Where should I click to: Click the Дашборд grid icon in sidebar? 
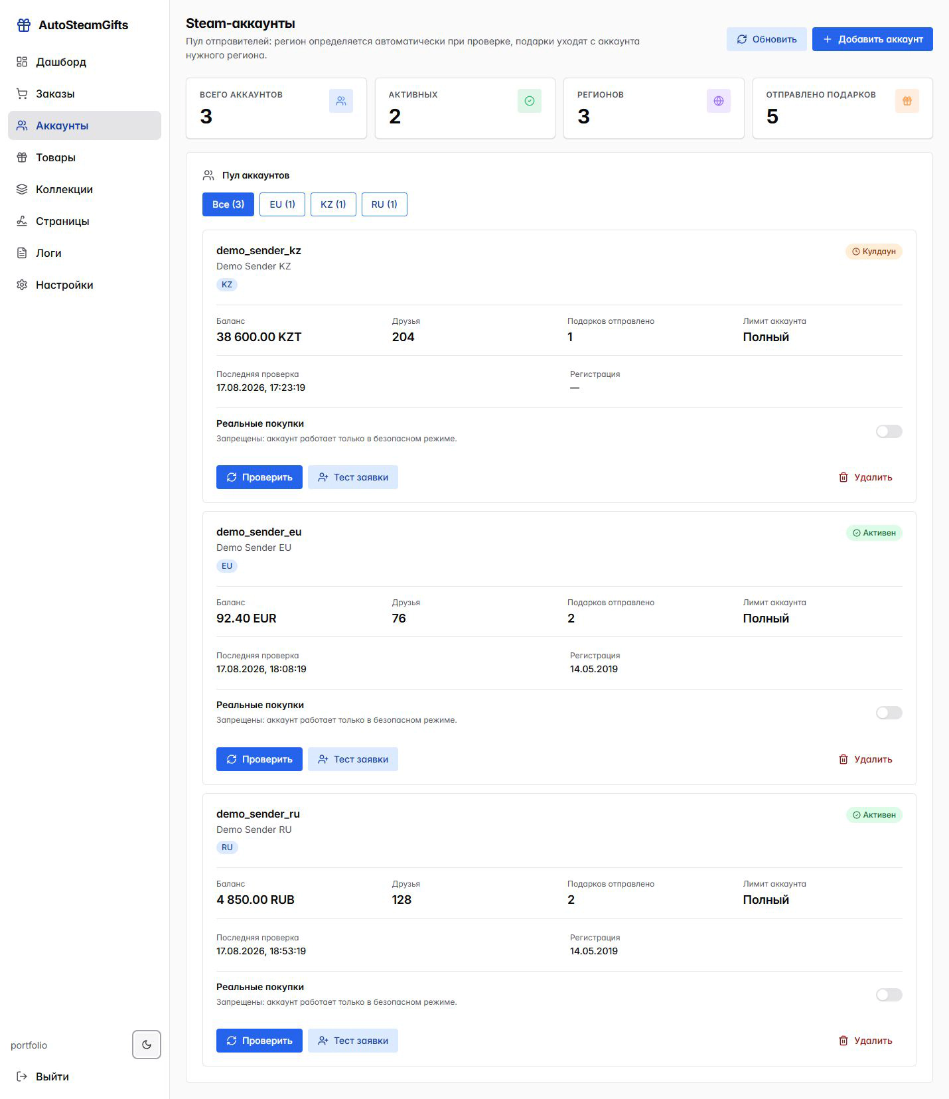[x=22, y=62]
